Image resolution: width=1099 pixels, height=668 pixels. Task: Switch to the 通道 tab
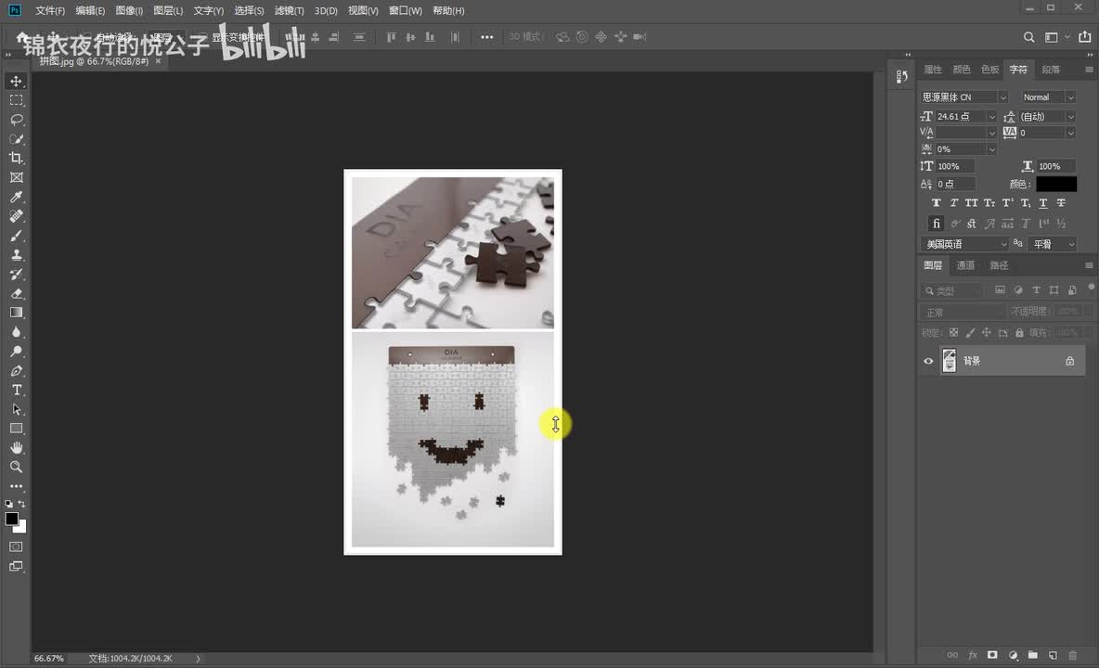tap(965, 265)
